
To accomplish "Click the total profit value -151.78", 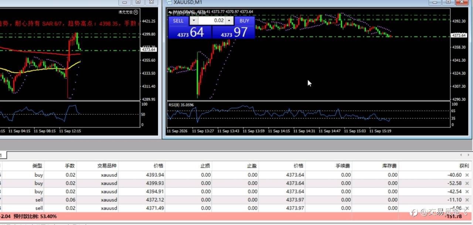I will click(453, 217).
